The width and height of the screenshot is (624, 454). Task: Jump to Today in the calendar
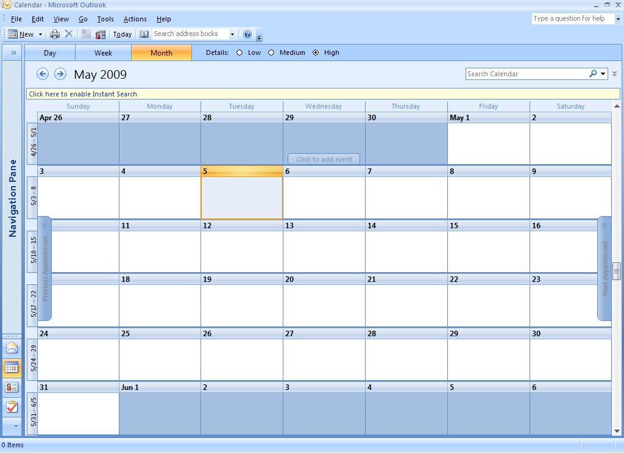tap(122, 34)
